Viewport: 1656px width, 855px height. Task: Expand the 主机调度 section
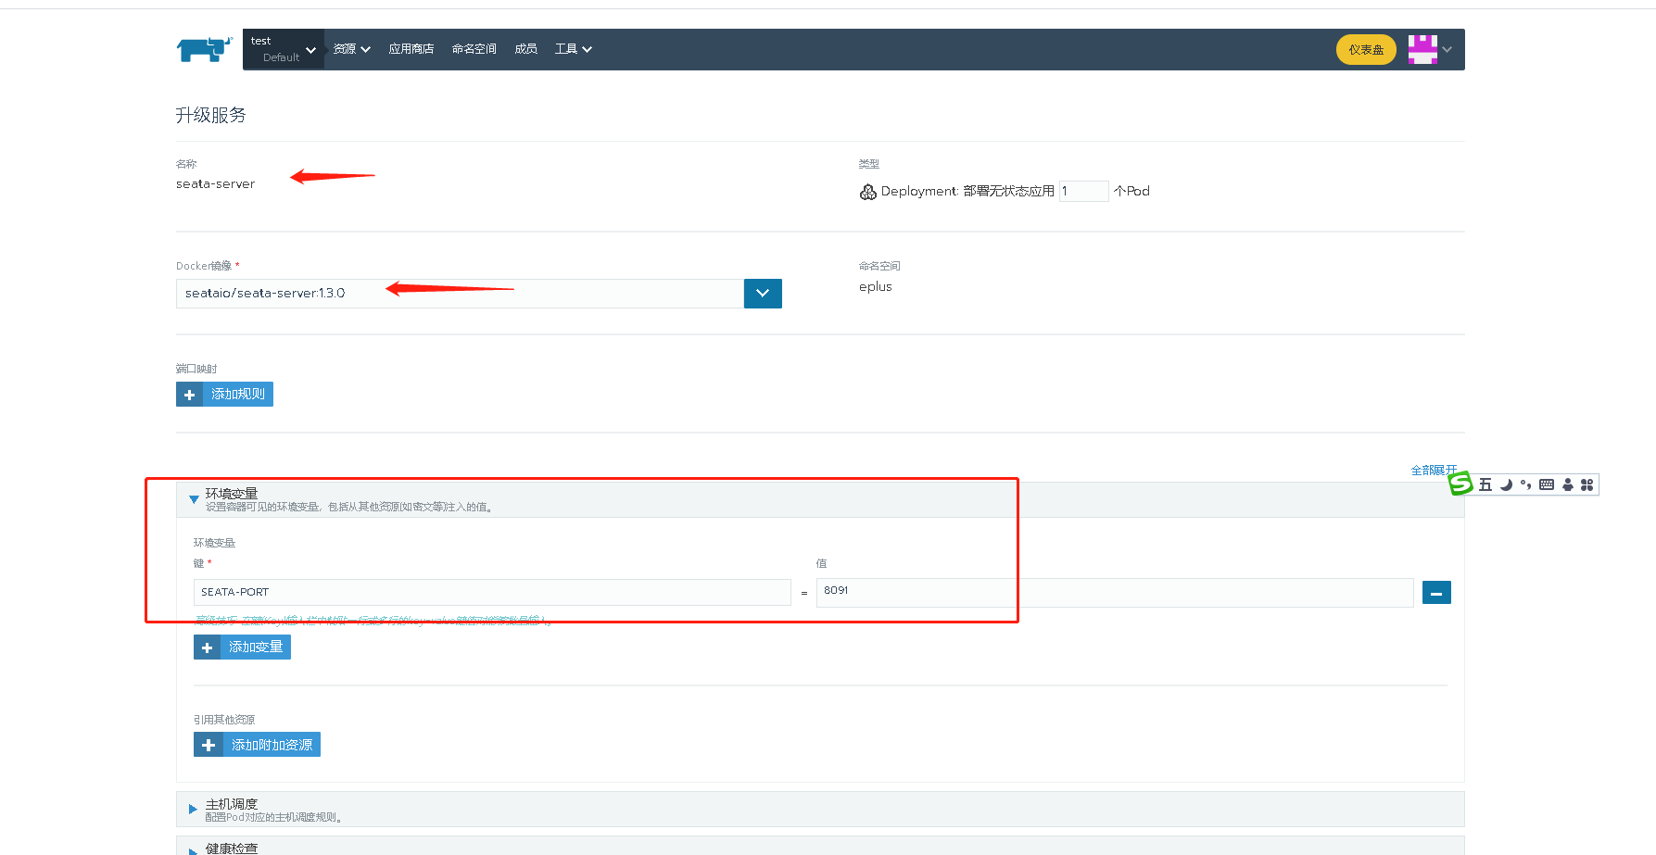point(193,810)
